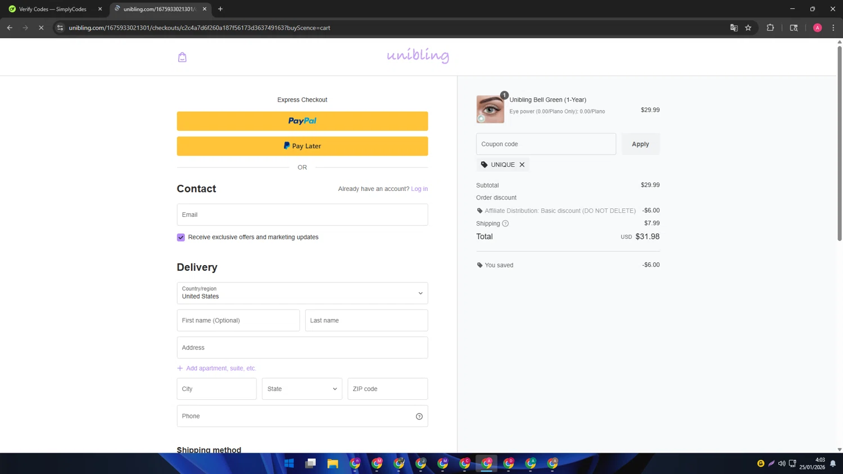Open the taskbar notifications bell
The width and height of the screenshot is (843, 474).
833,463
